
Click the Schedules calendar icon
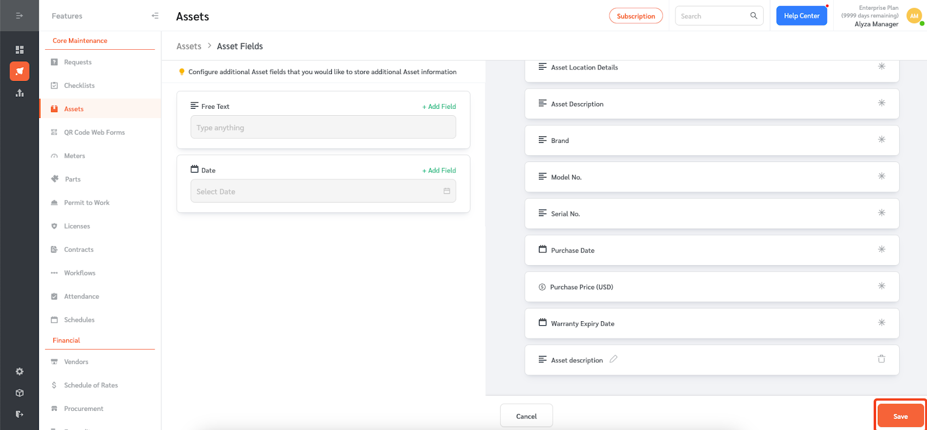click(x=54, y=320)
